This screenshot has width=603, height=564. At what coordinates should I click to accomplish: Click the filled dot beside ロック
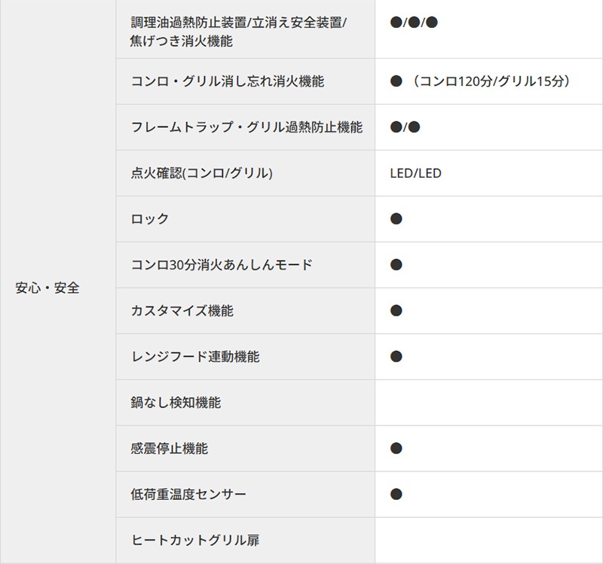396,219
